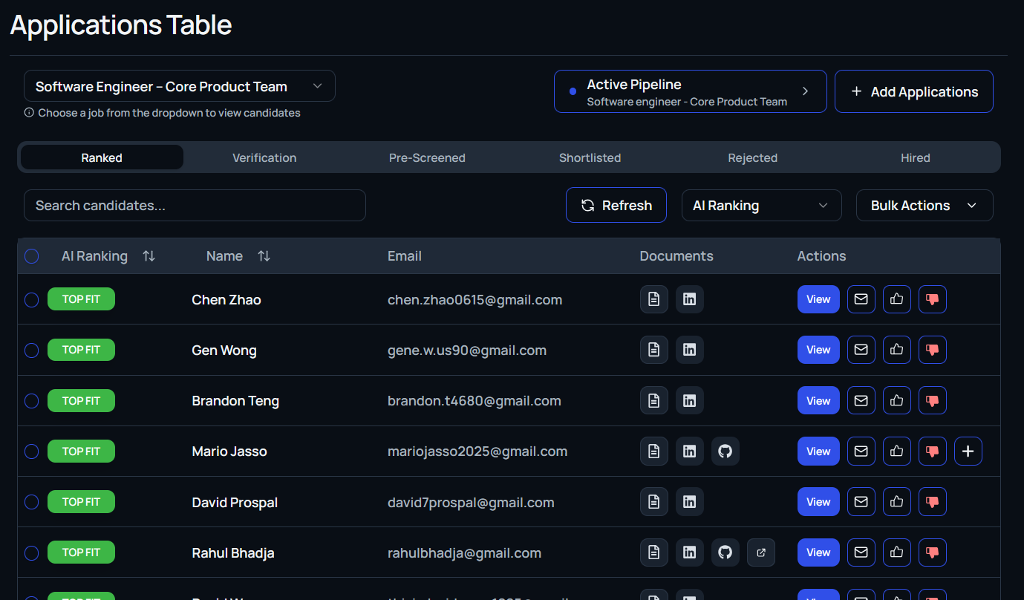
Task: Focus the Search candidates input field
Action: coord(195,206)
